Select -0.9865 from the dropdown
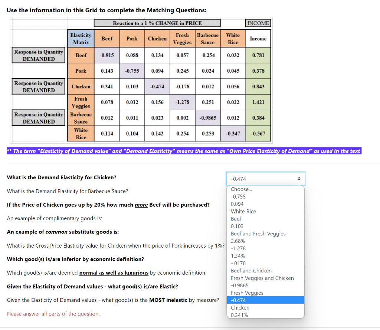Image resolution: width=380 pixels, height=330 pixels. [240, 285]
